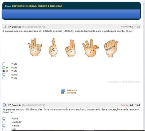This screenshot has height=131, width=145.
Task: Click the Tópicos em Libras discipline title
Action: pos(37,6)
